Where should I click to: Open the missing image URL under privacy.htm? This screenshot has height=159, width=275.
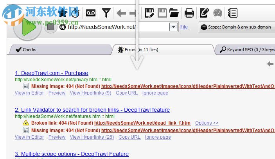click(x=188, y=86)
